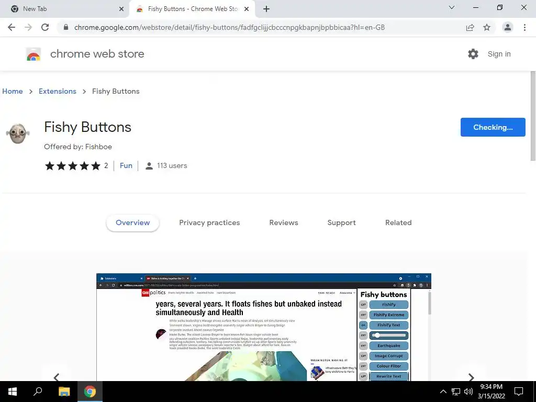Open the Reviews tab

coord(284,222)
